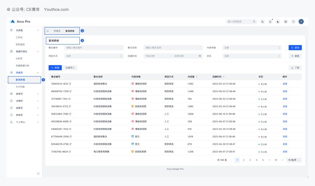Copy icon next to 48129636-6585
The height and width of the screenshot is (186, 315).
pos(70,121)
